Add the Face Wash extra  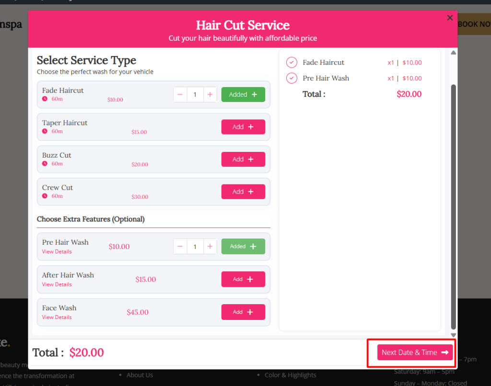243,312
